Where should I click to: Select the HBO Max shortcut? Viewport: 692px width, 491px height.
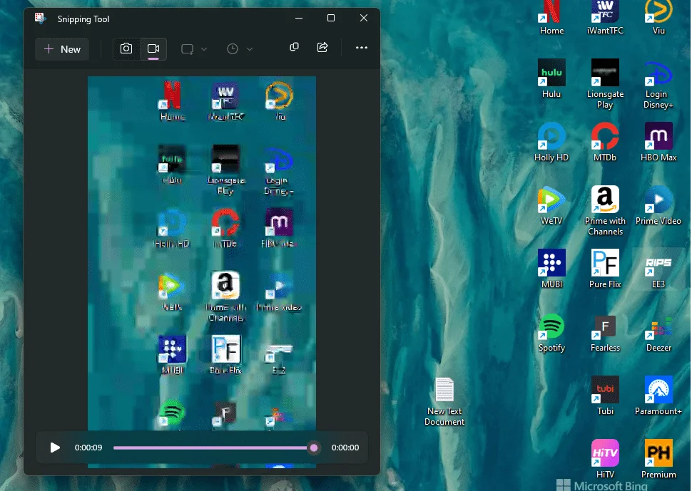point(658,143)
